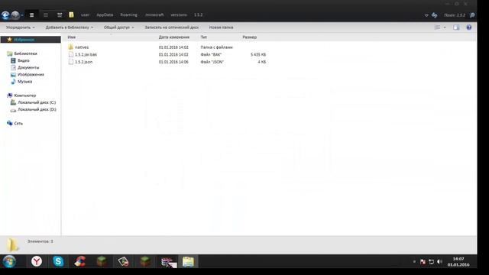Image resolution: width=489 pixels, height=275 pixels.
Task: Select the '1.5.2.json' file
Action: click(x=83, y=62)
